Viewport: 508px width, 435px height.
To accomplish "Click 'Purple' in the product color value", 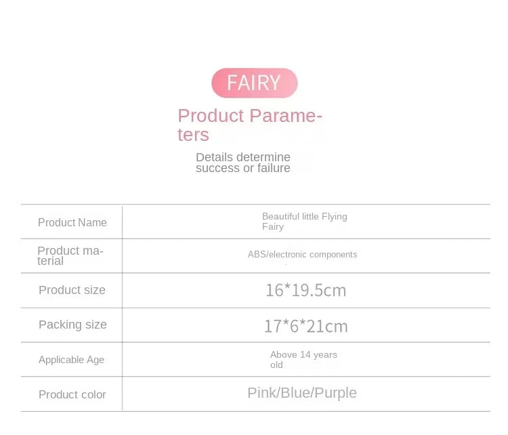I will (x=336, y=393).
